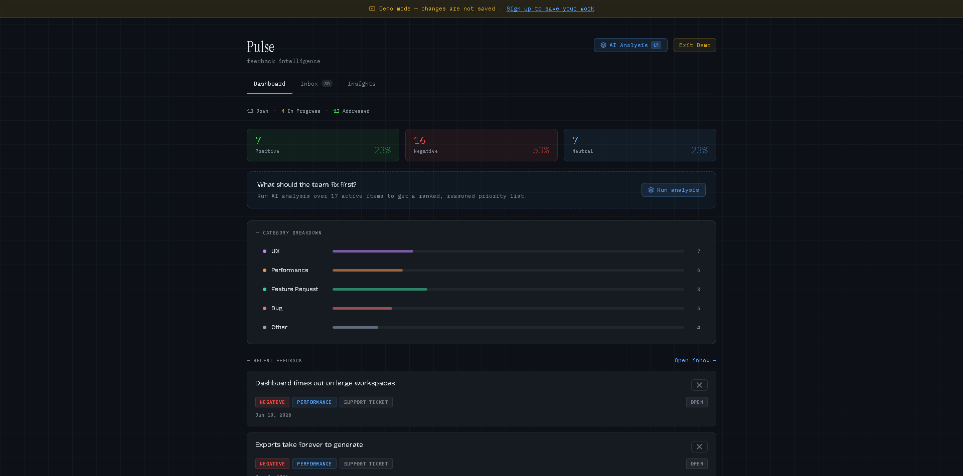963x476 pixels.
Task: Click the Bug category progress bar
Action: pos(508,308)
